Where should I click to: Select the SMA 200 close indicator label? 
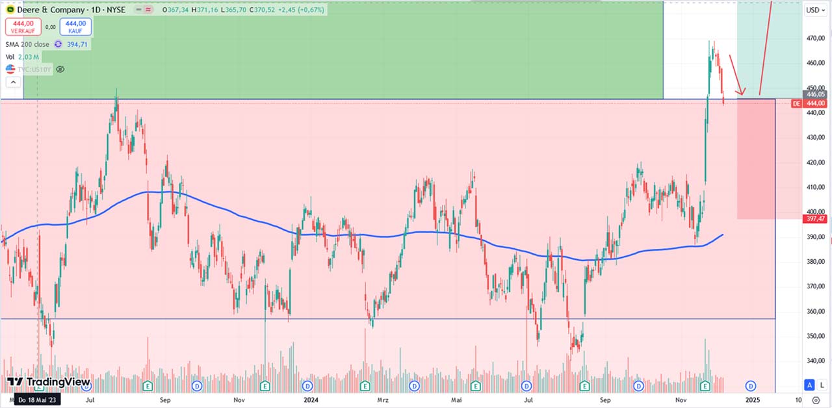coord(28,44)
